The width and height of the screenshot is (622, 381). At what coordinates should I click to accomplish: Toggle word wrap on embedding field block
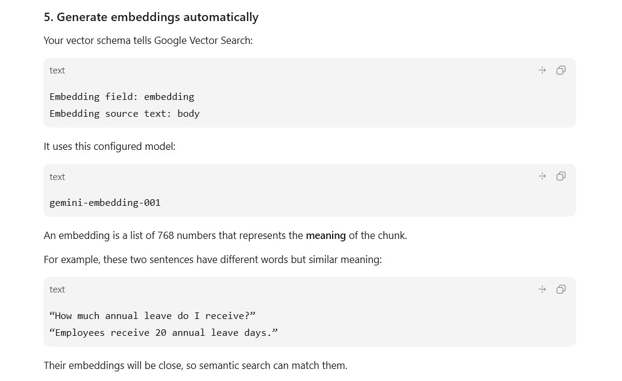click(x=542, y=70)
